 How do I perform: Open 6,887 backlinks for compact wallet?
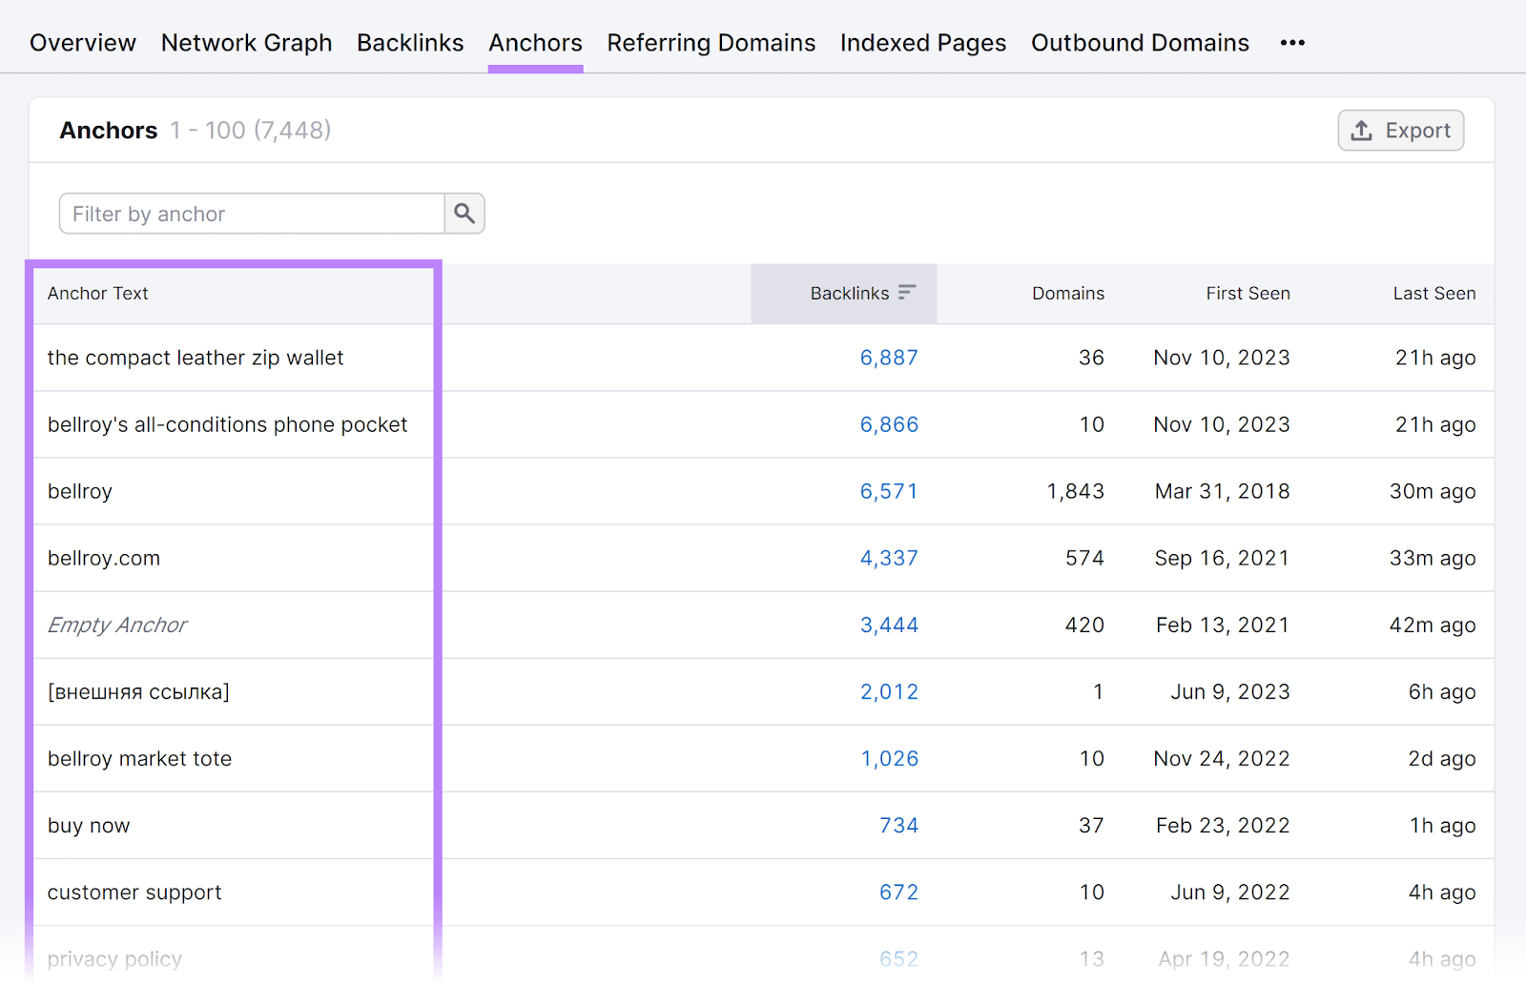point(889,358)
